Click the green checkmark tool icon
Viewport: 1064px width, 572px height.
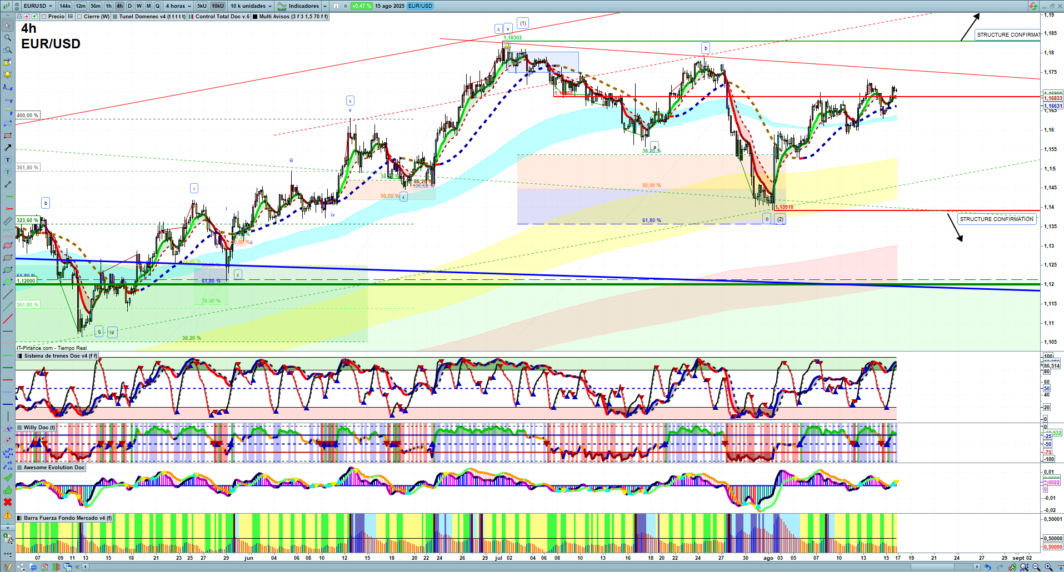tap(8, 478)
